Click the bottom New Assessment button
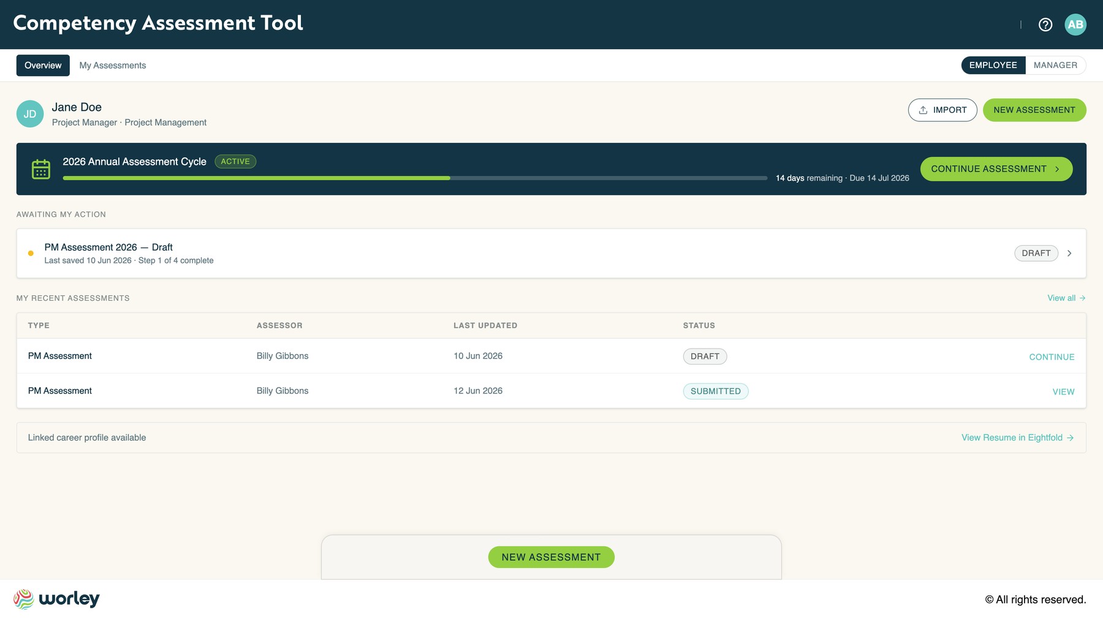This screenshot has height=620, width=1103. tap(551, 557)
